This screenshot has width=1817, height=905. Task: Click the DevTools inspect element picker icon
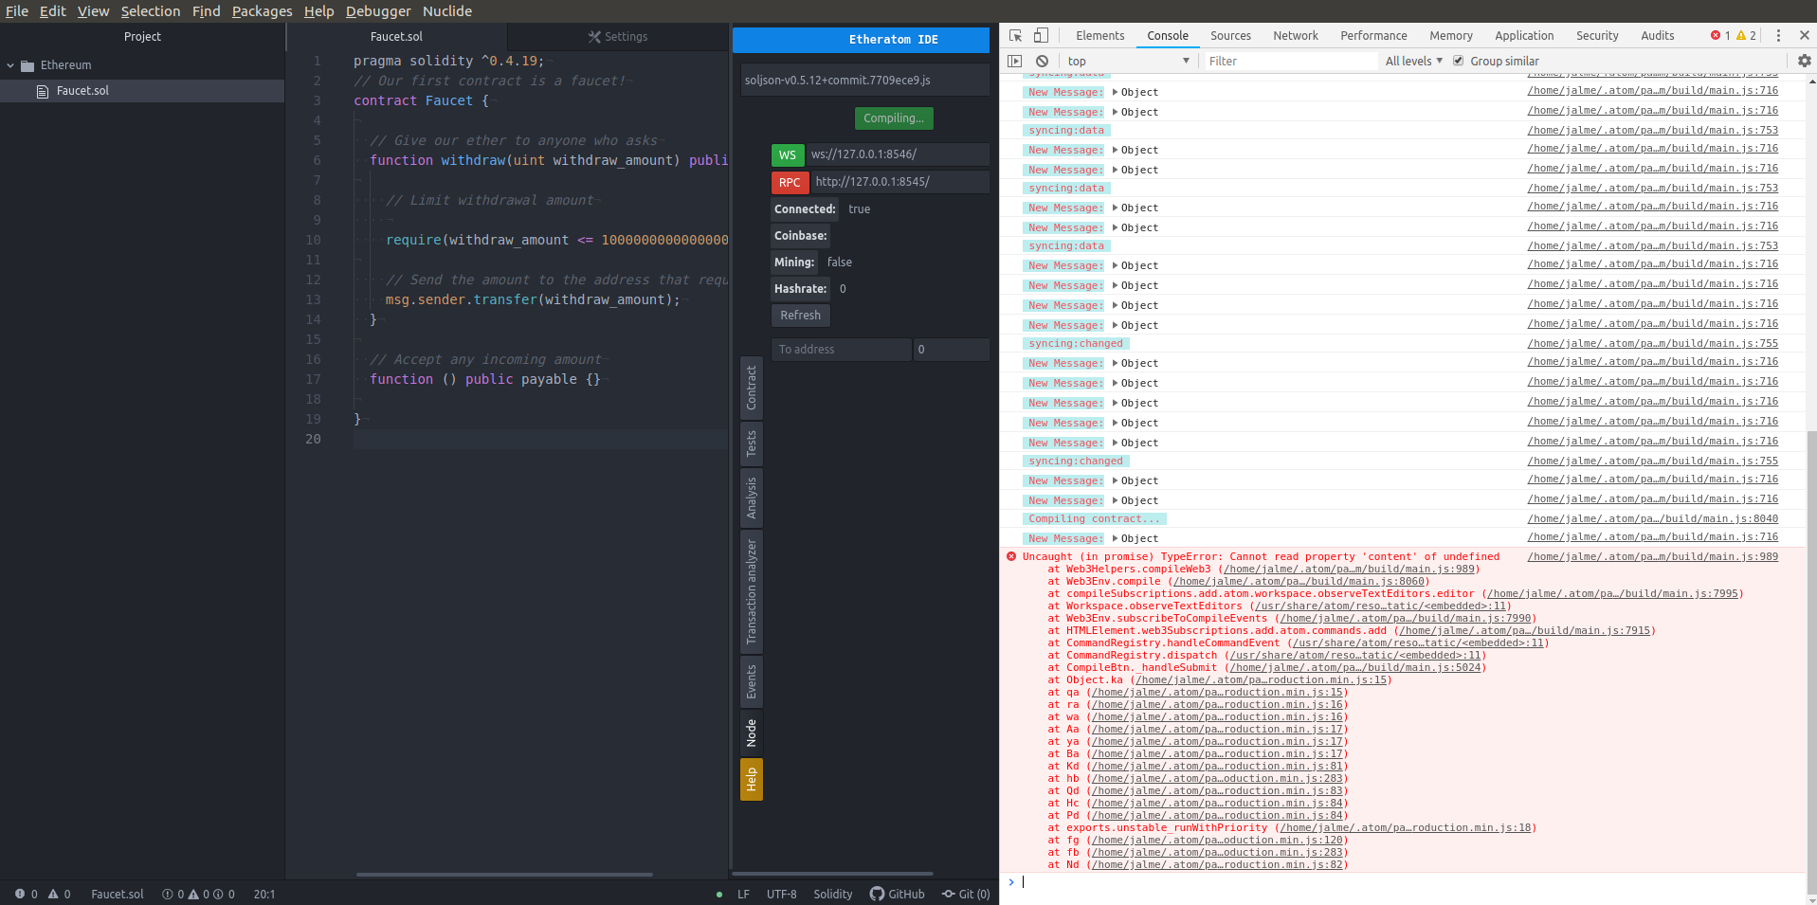point(1015,36)
